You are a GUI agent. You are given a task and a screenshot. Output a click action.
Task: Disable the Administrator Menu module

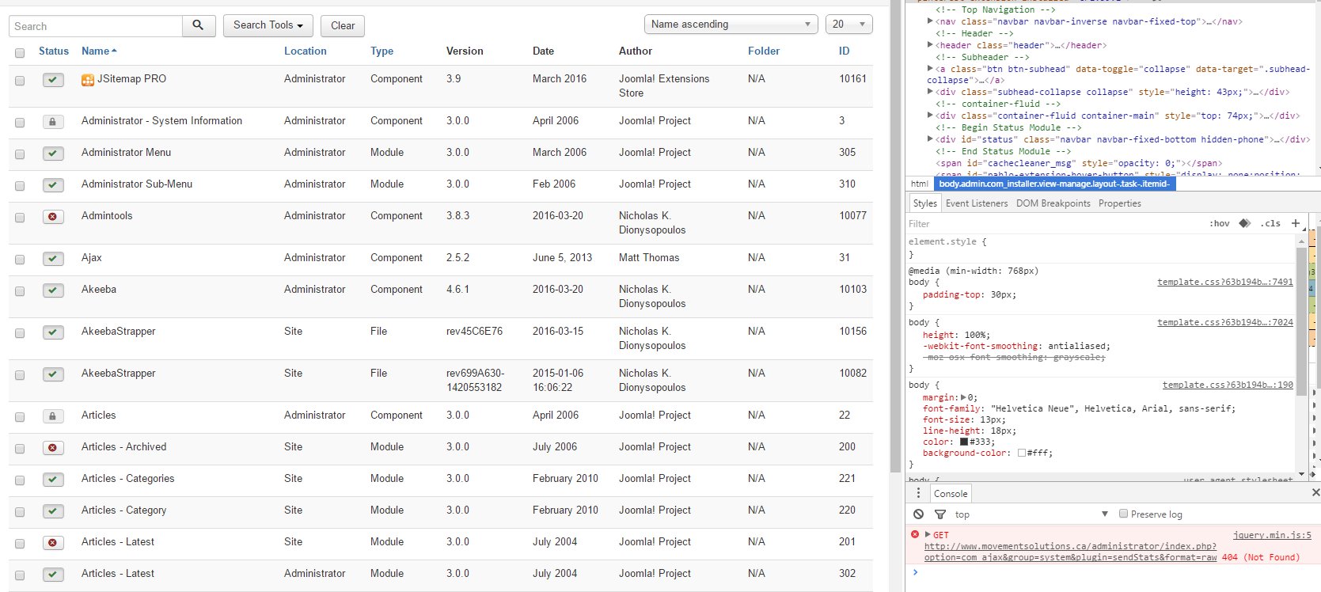53,154
